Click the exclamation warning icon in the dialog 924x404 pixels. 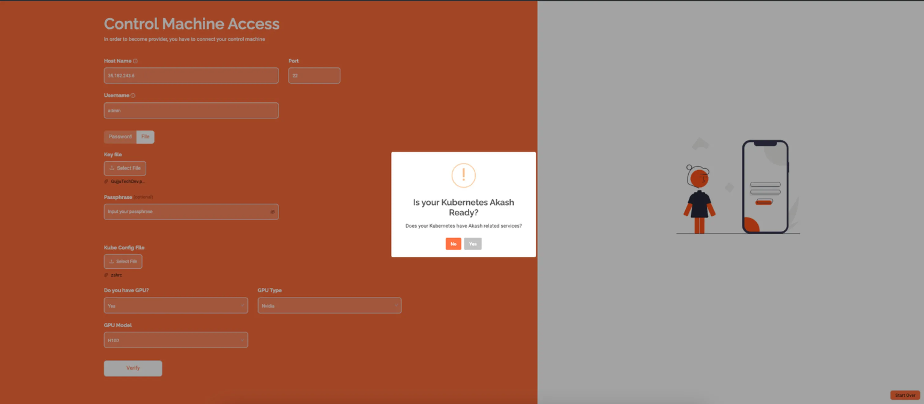point(463,175)
